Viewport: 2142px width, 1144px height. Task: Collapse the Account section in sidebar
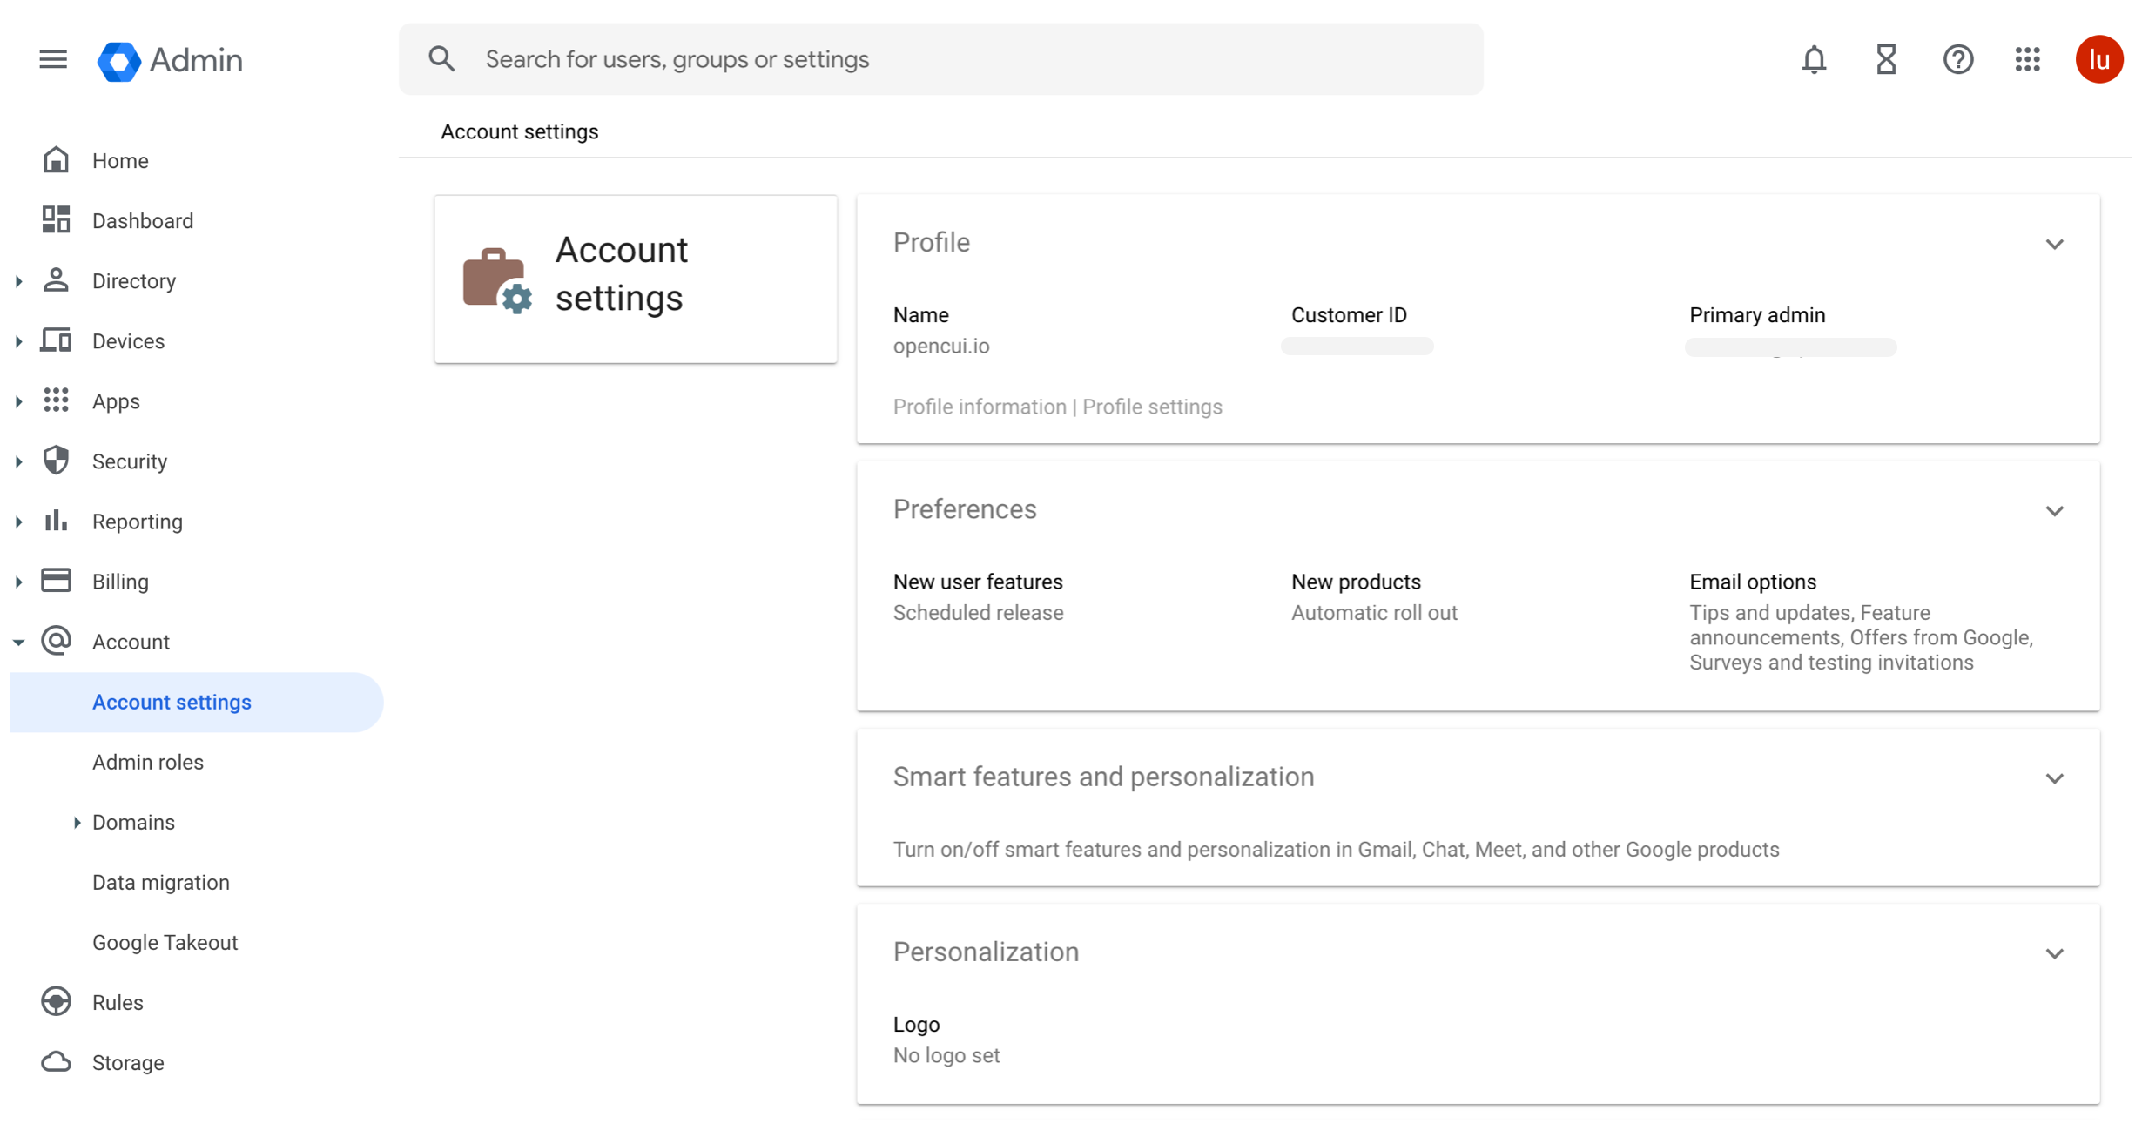(x=18, y=642)
